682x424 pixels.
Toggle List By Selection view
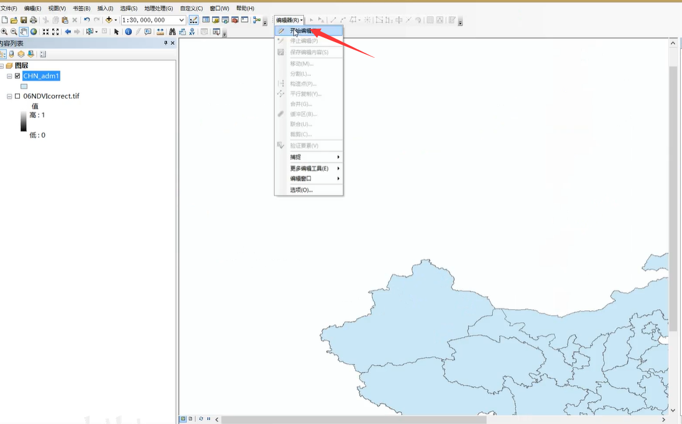(x=30, y=54)
